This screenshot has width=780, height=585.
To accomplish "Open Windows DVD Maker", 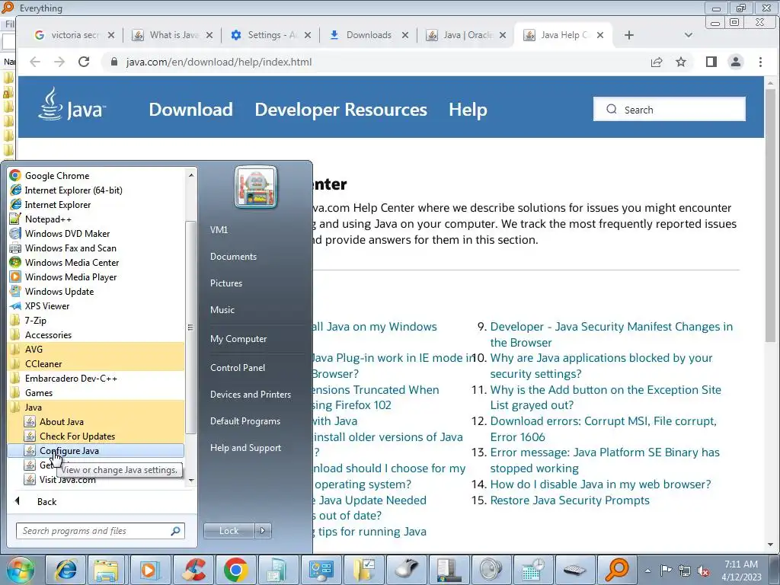I will (67, 234).
